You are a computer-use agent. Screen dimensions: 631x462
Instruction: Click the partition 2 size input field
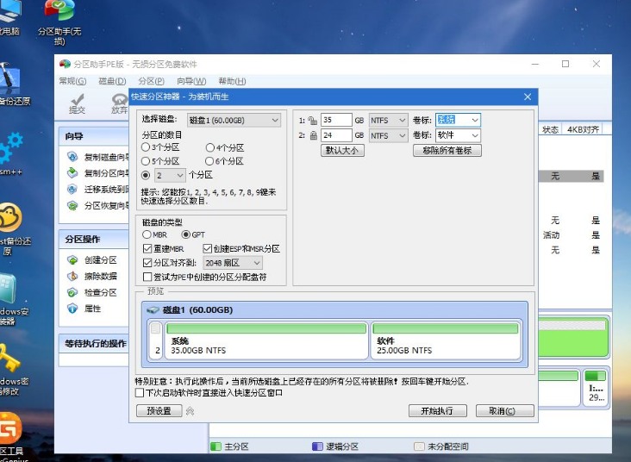pos(336,135)
